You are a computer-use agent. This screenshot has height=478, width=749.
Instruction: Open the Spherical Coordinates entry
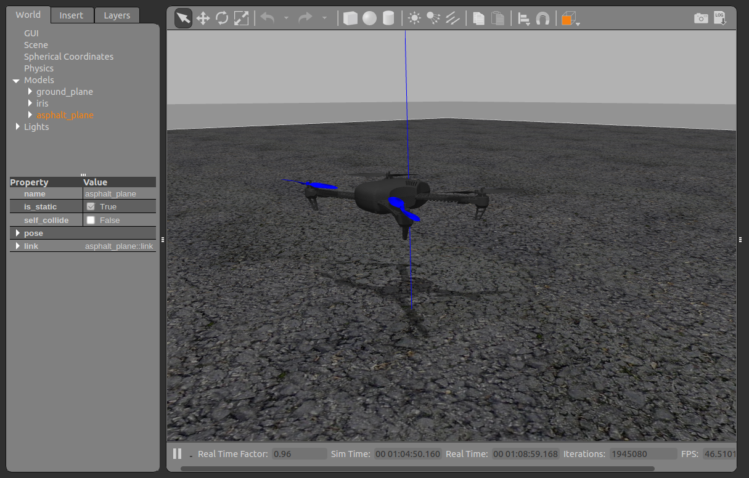point(68,57)
